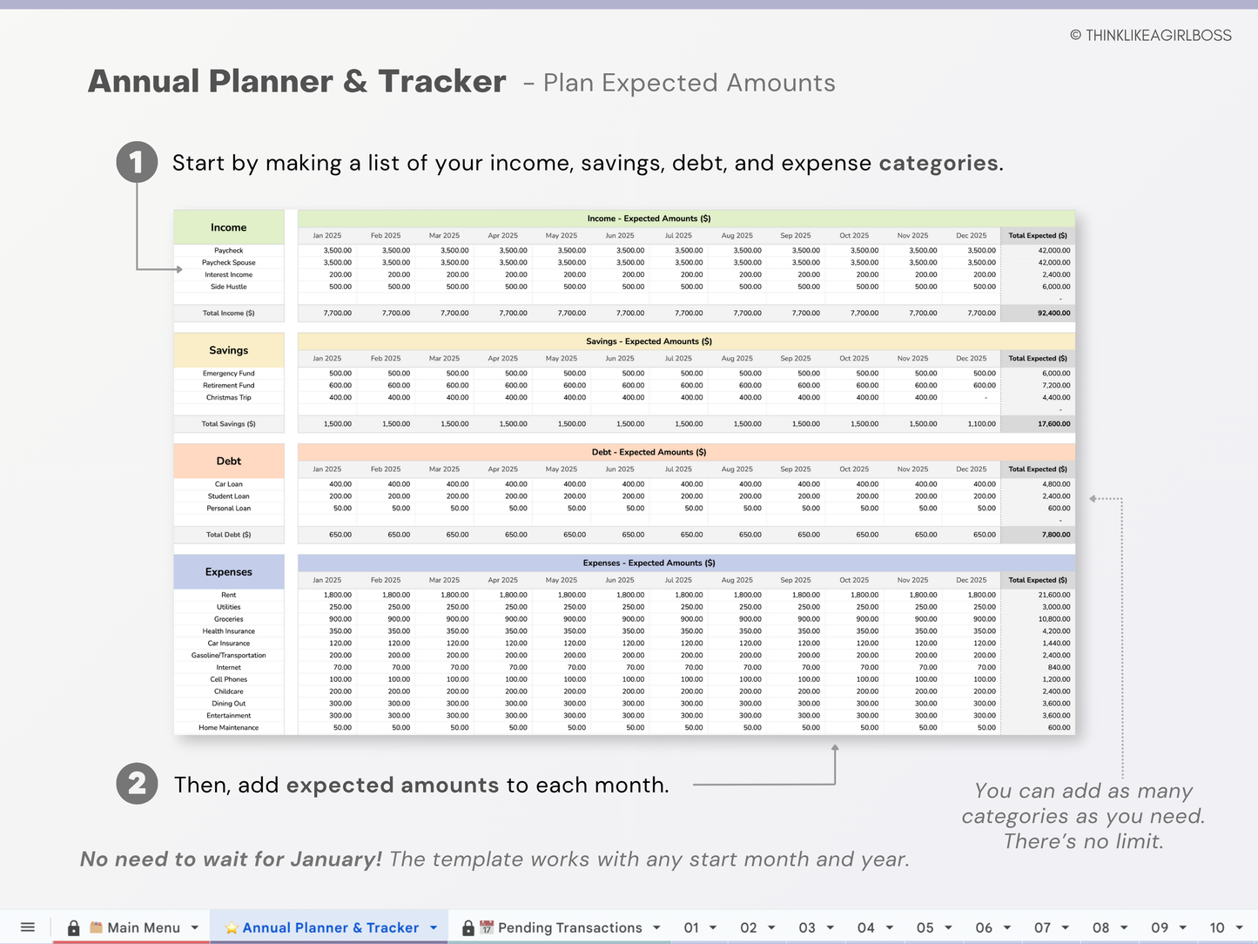This screenshot has width=1258, height=944.
Task: Click the step 2 numbered circle
Action: 137,784
